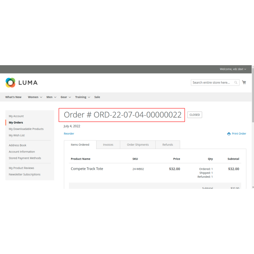
Task: Click the LUMA logo icon
Action: click(10, 83)
